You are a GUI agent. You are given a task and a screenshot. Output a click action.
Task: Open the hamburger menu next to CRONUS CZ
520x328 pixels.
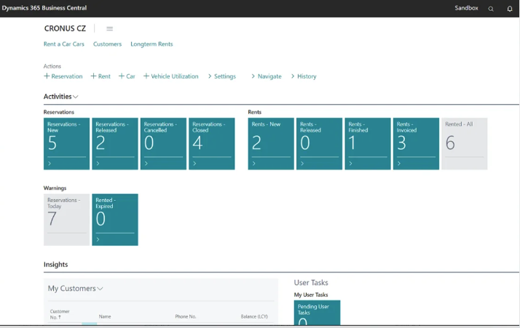pos(109,29)
